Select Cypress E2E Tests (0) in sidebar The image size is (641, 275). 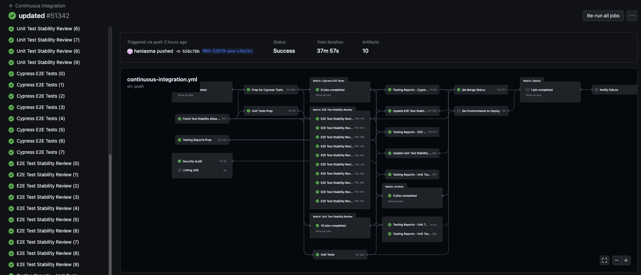point(41,74)
